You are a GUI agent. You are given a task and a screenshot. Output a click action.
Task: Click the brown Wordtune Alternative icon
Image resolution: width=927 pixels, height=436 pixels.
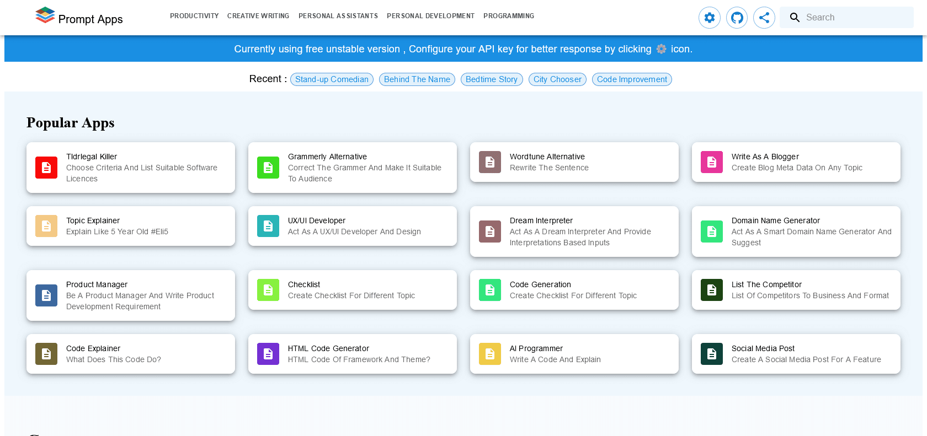(x=490, y=162)
